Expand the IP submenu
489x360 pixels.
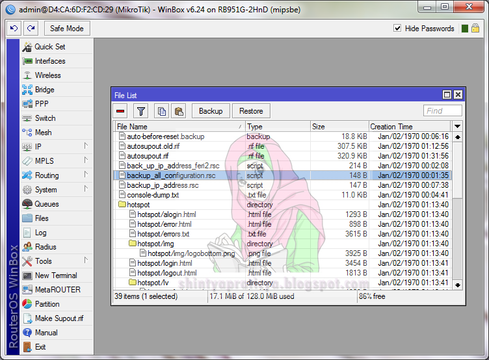coord(86,146)
